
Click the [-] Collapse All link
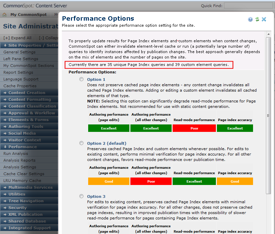point(49,38)
